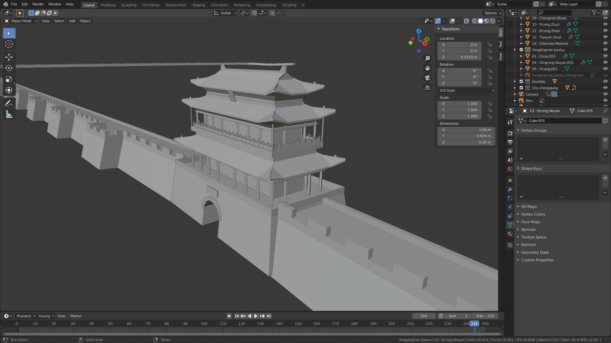The image size is (611, 343).
Task: Open the Add menu in the viewport header
Action: [x=72, y=21]
